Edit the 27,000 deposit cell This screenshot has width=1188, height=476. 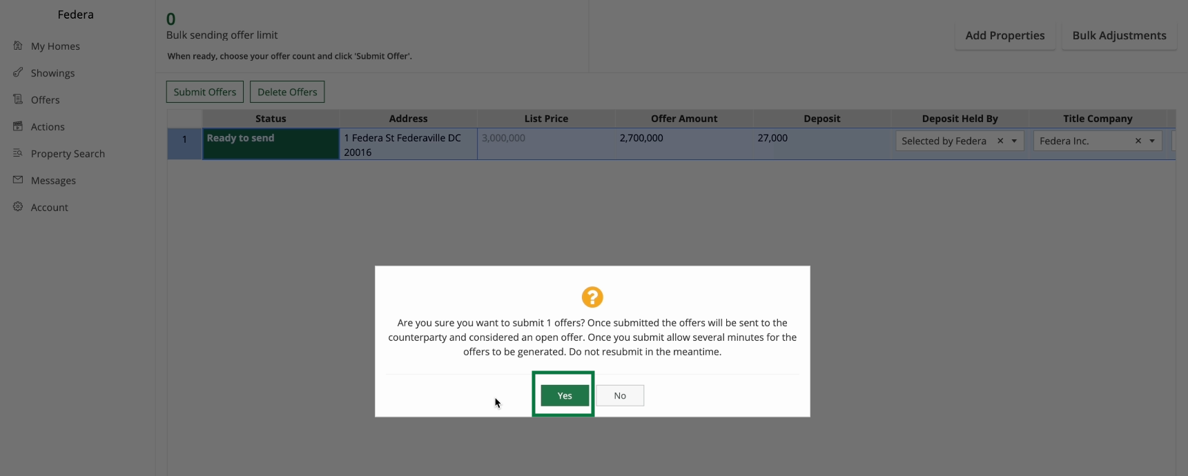[x=822, y=144]
